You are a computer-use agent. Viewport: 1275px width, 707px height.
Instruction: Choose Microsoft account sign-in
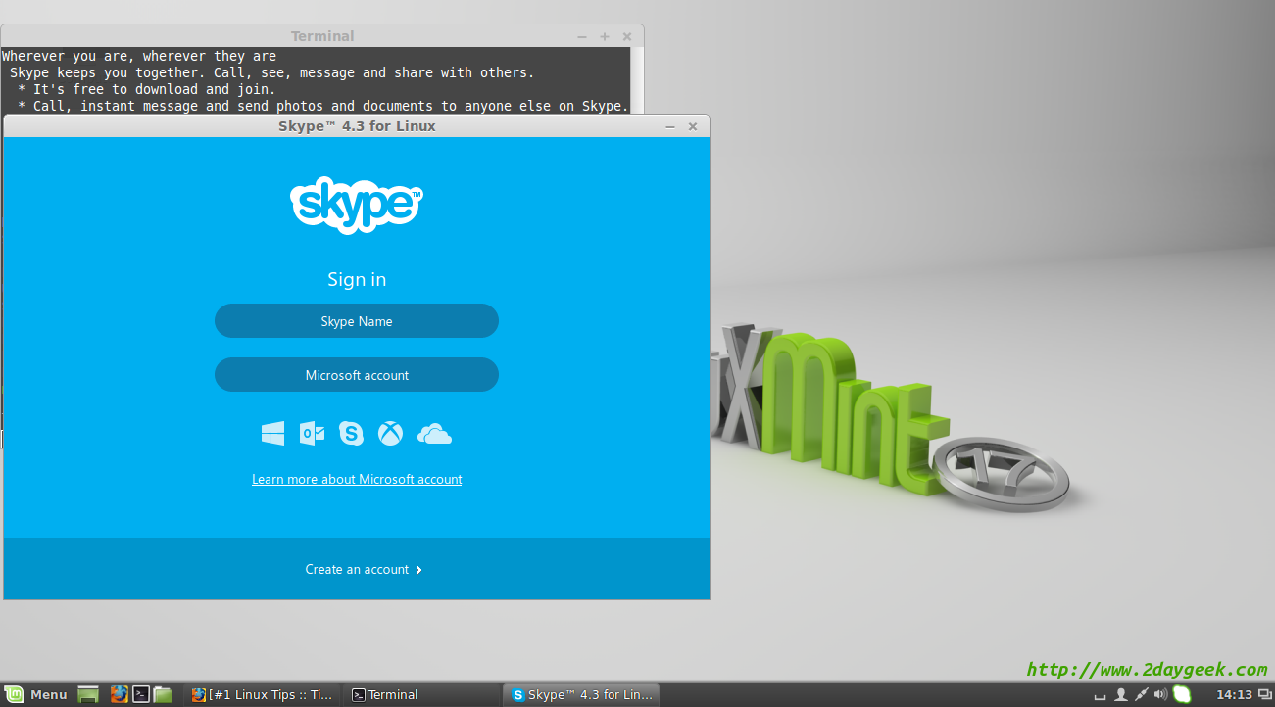[x=357, y=375]
